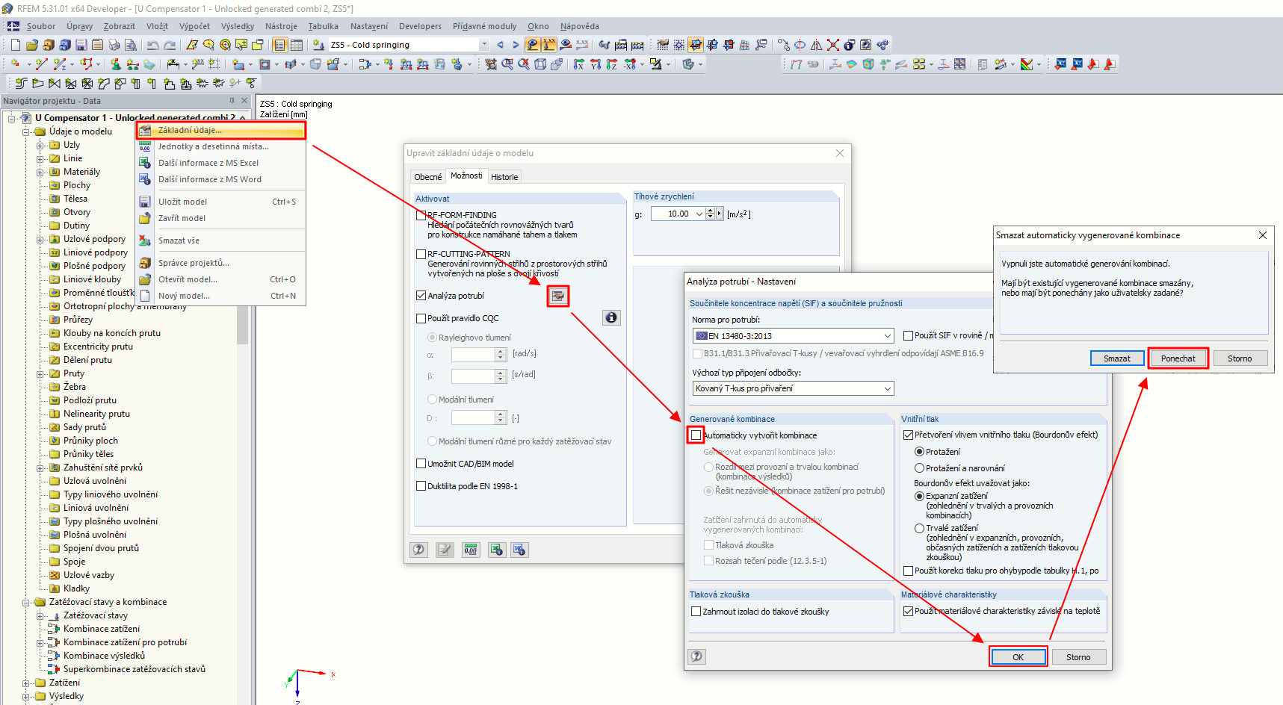Click the edit comment icon in model data dialog
This screenshot has height=705, width=1283.
tap(445, 550)
